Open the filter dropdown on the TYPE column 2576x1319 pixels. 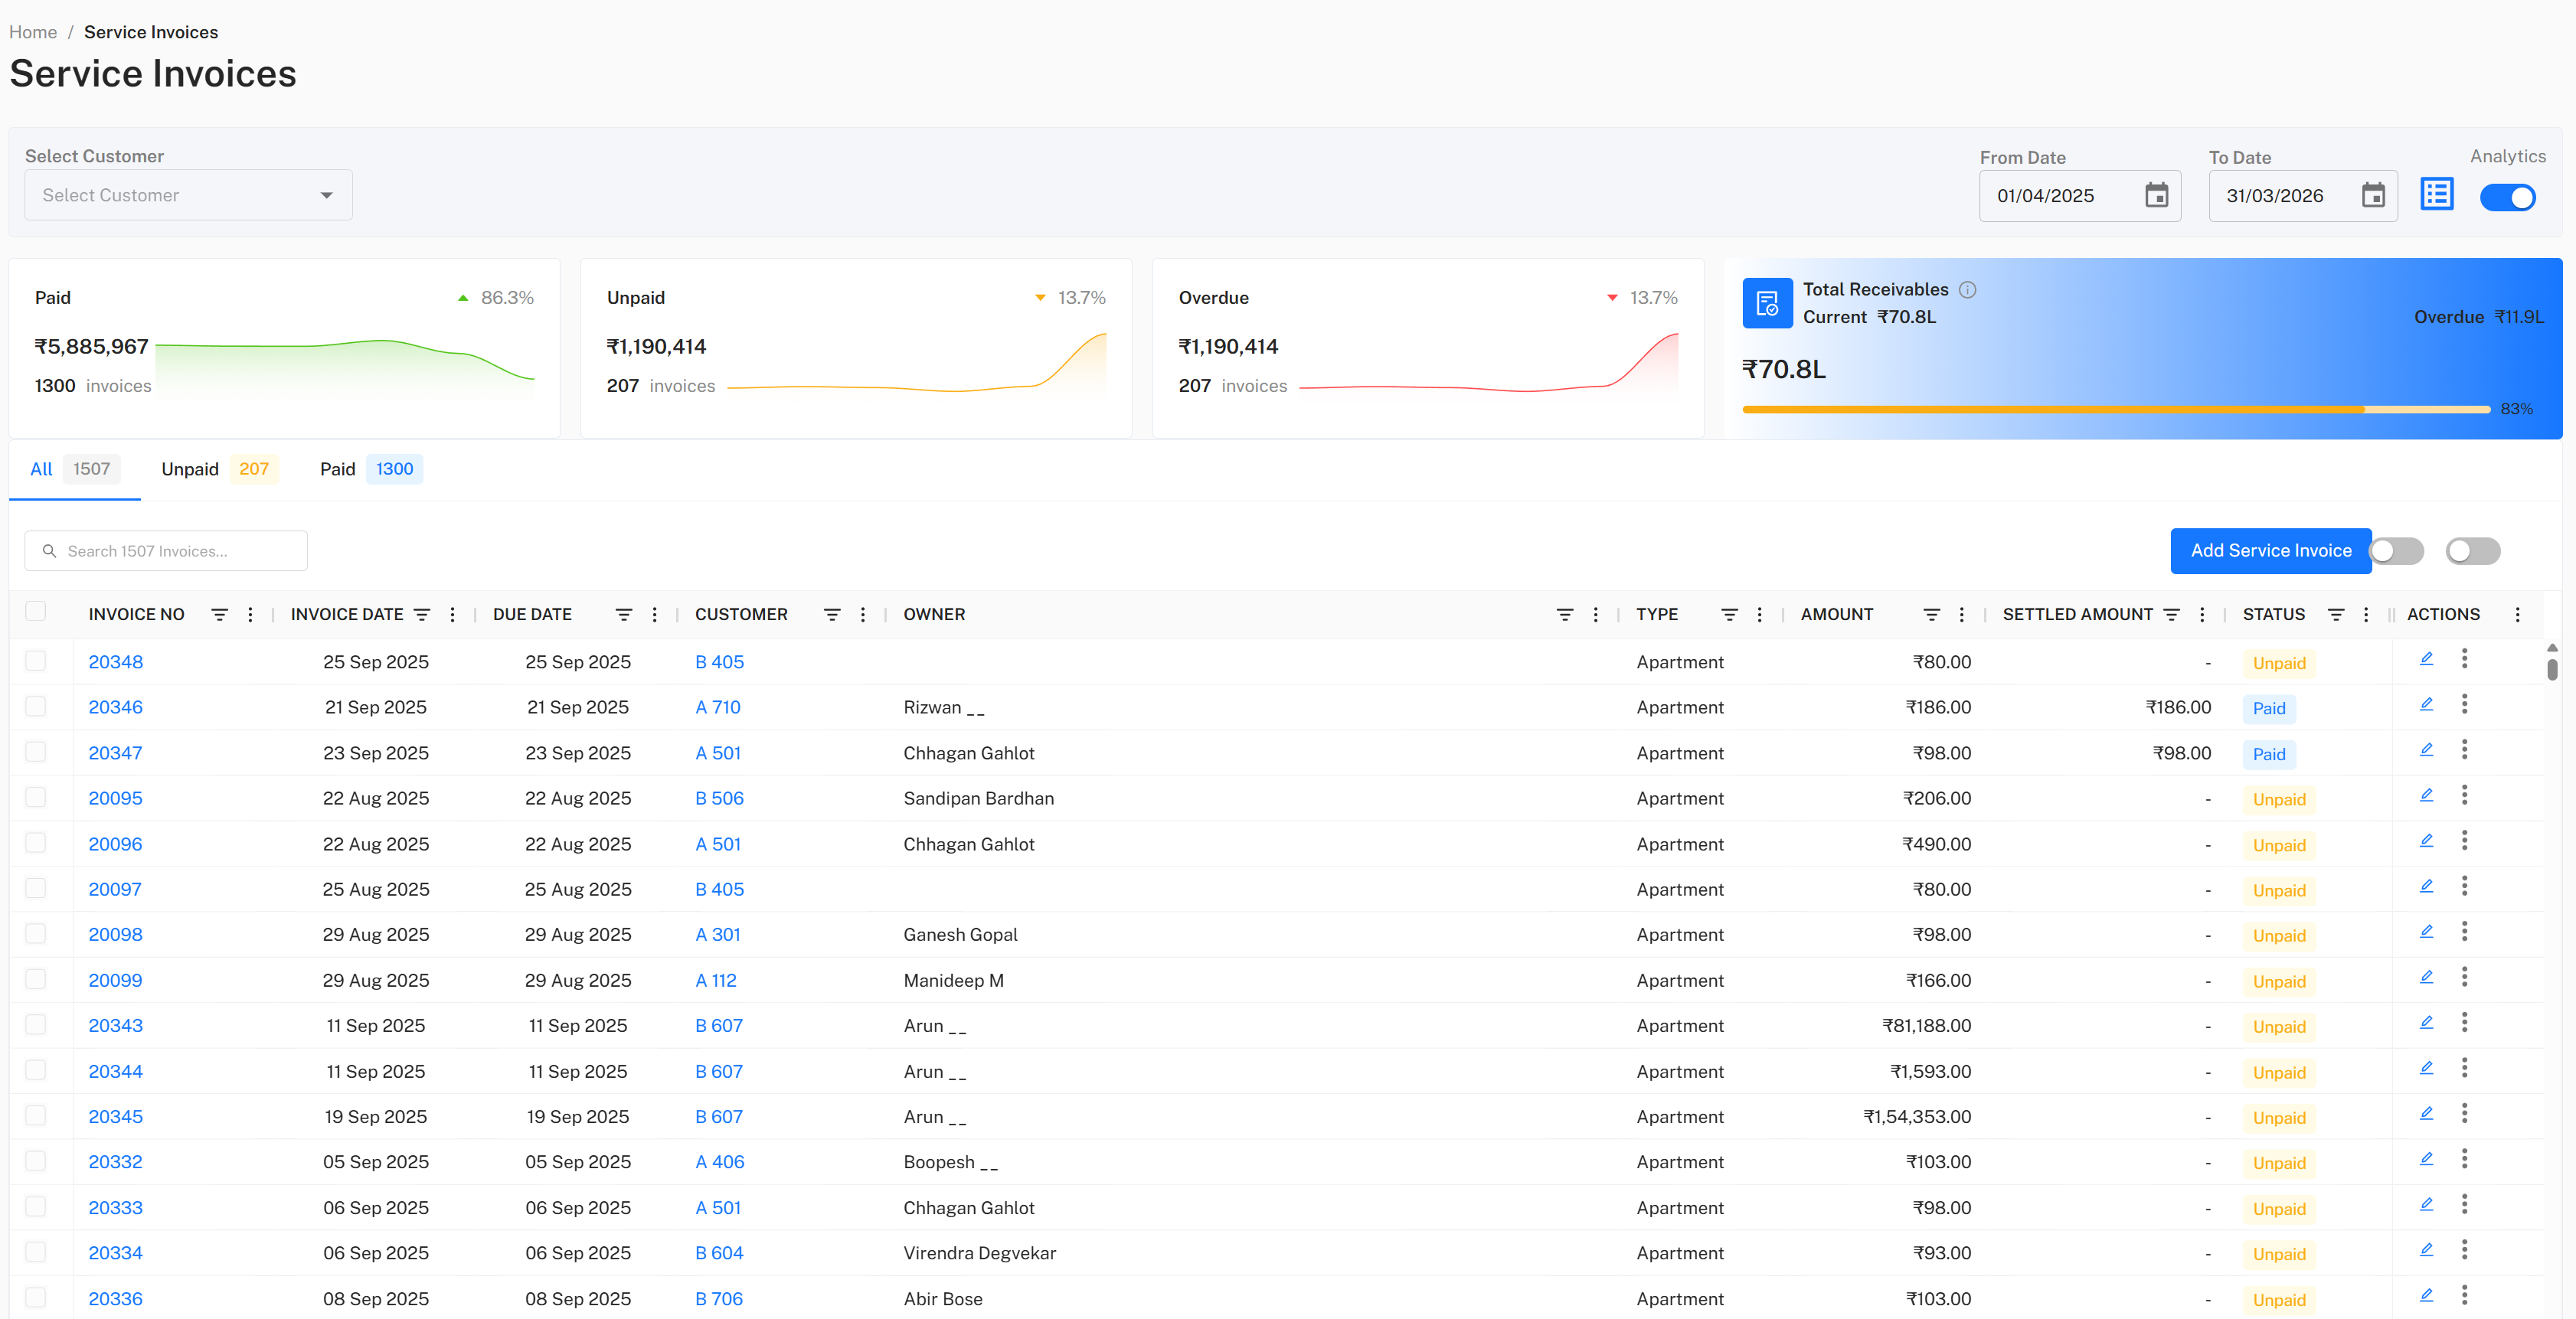tap(1731, 614)
